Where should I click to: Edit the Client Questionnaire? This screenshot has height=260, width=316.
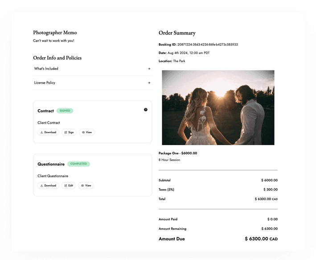[x=69, y=186]
